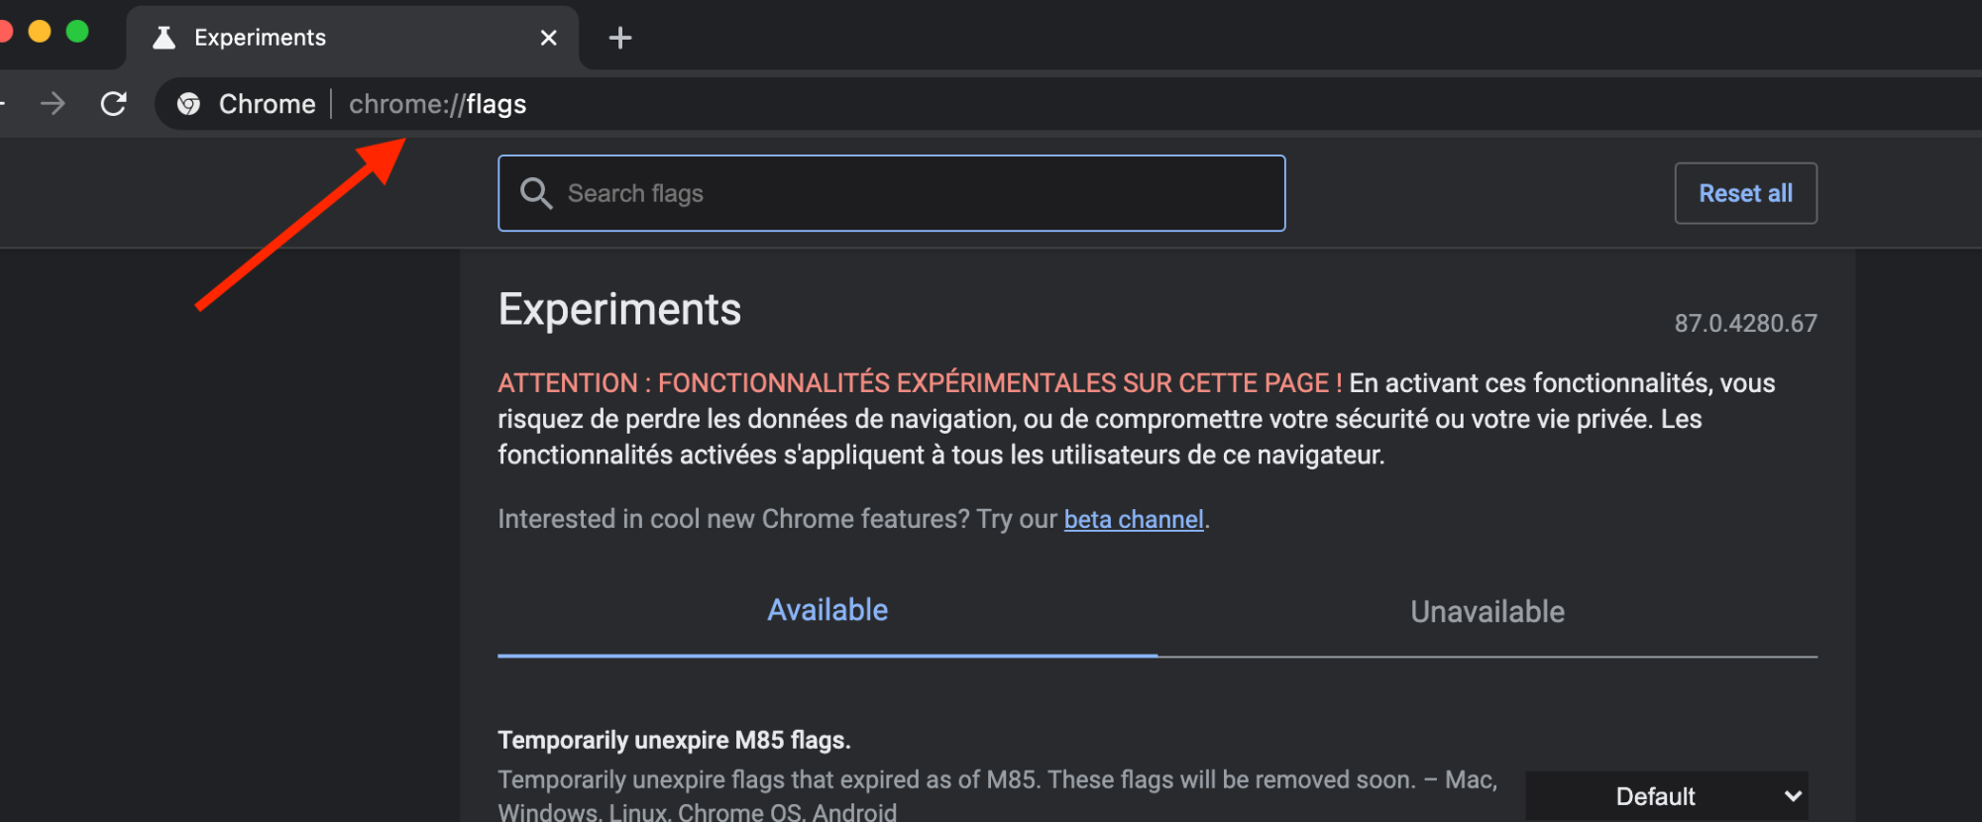The height and width of the screenshot is (822, 1982).
Task: Click the flask icon on the Experiments tab
Action: (165, 38)
